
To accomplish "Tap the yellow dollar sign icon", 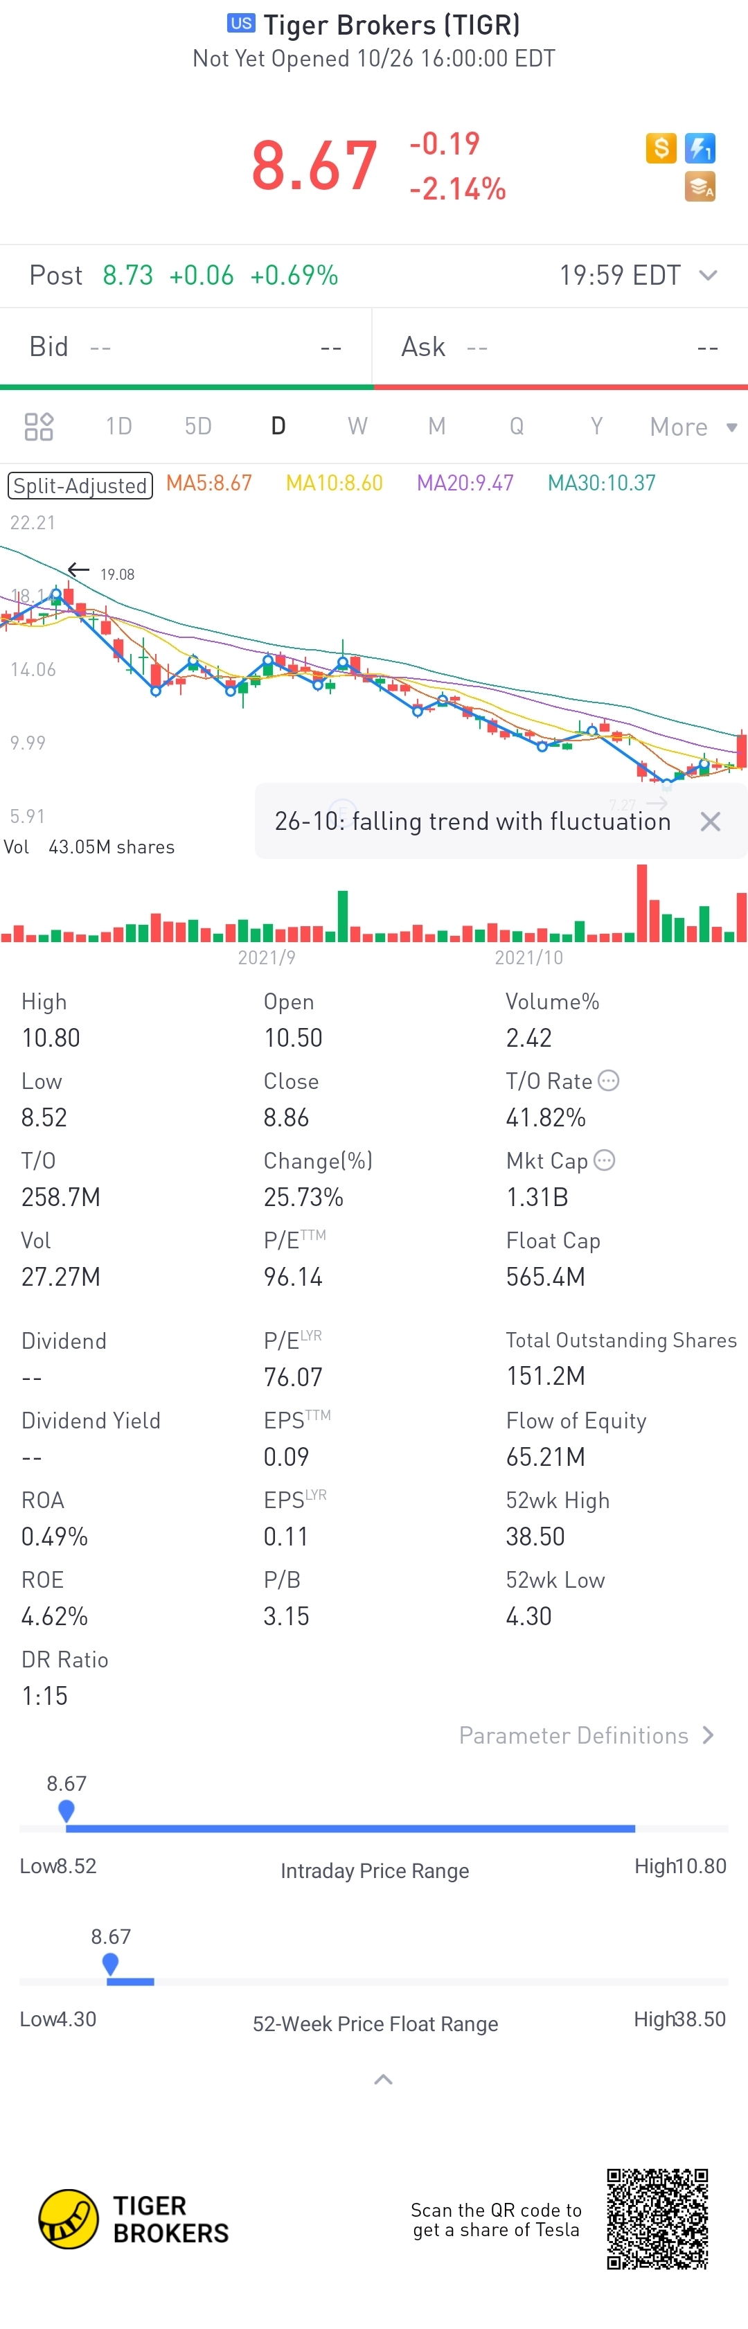I will 660,148.
